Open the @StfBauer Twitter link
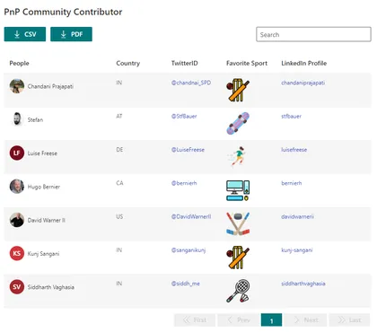The width and height of the screenshot is (377, 332). pos(184,117)
